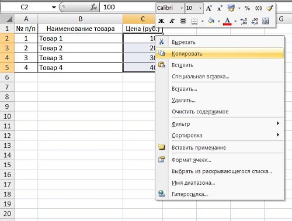Increase decimal places
This screenshot has width=292, height=221.
click(244, 21)
